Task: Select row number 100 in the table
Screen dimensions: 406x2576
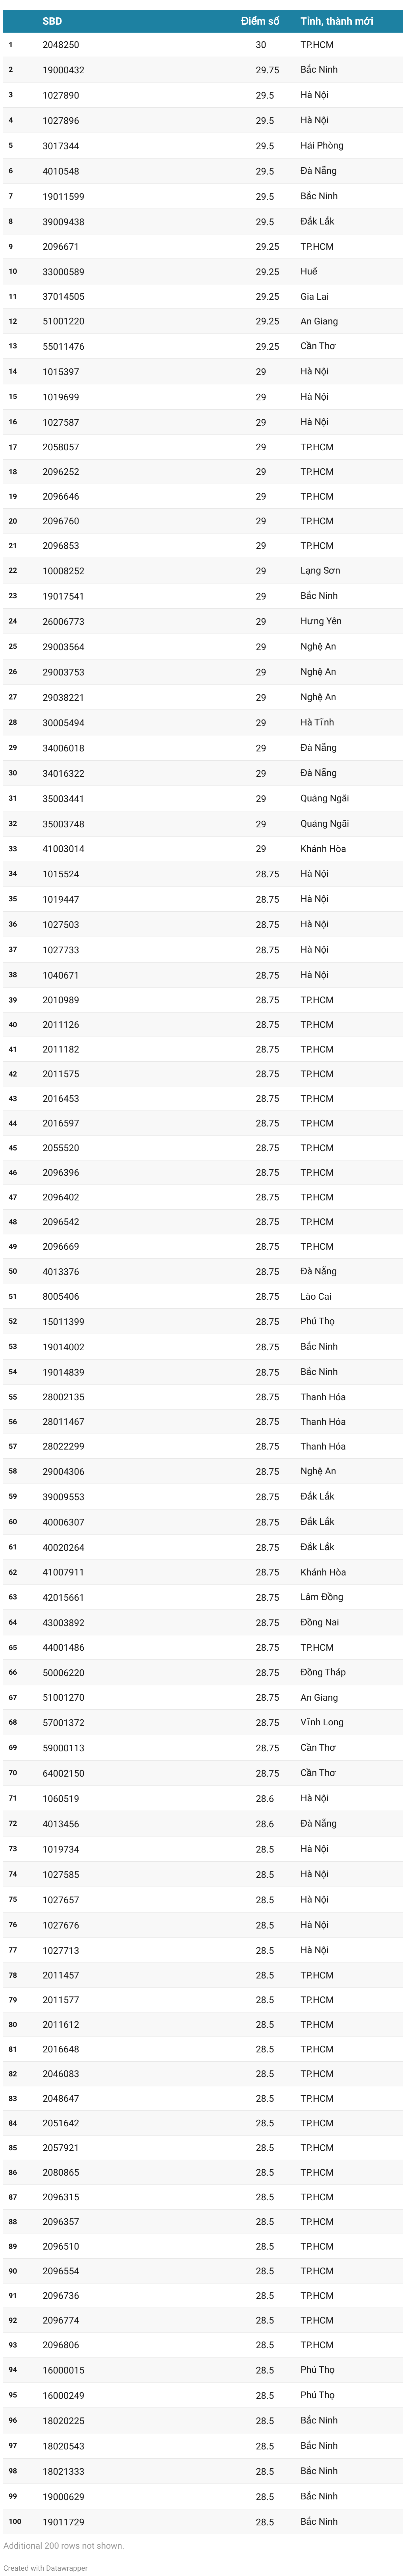Action: 15,2521
